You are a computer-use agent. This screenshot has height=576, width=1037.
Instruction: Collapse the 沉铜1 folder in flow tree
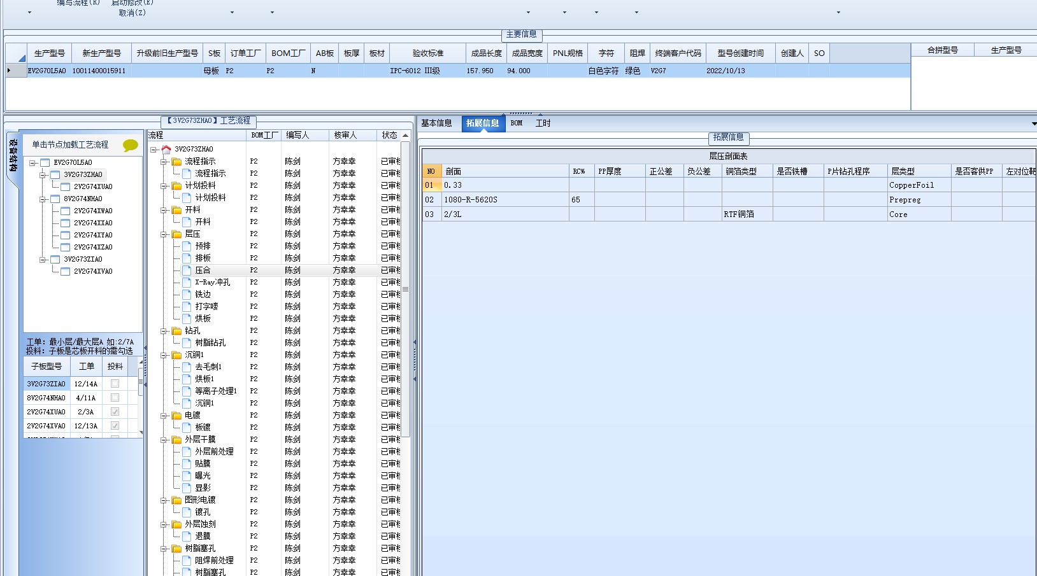click(x=164, y=355)
